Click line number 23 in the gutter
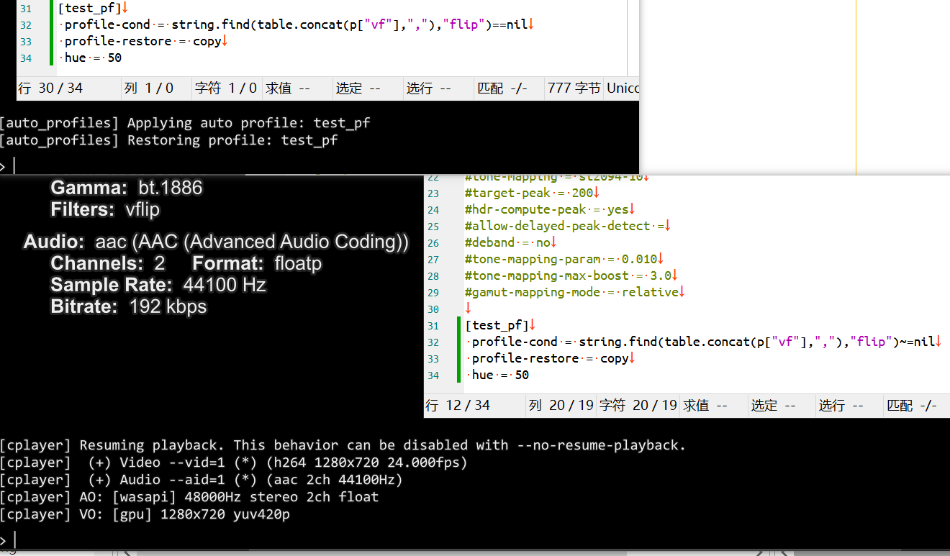This screenshot has height=556, width=950. click(433, 193)
